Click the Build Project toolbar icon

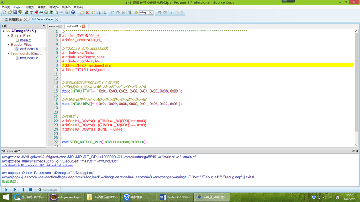click(x=113, y=13)
